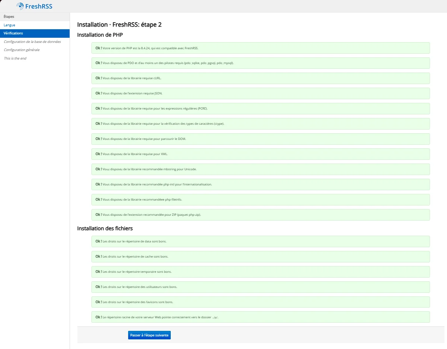
Task: Click the PCRE regular expressions check message
Action: [x=260, y=109]
